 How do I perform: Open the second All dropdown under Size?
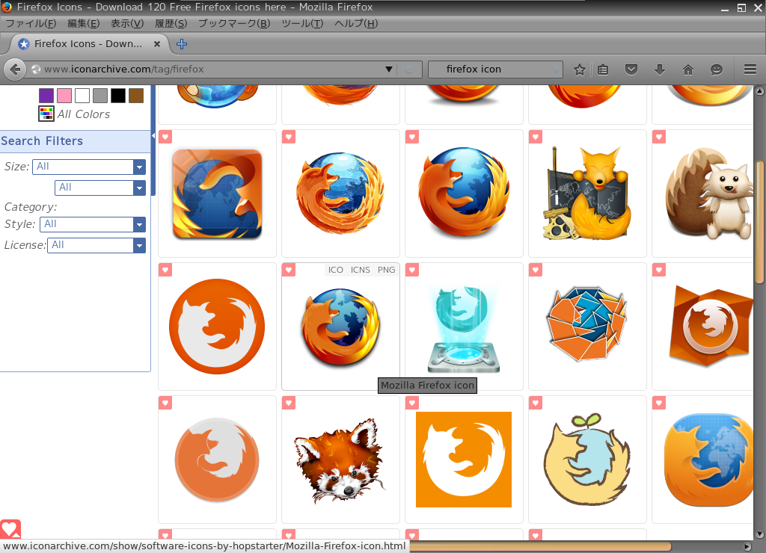[x=100, y=188]
